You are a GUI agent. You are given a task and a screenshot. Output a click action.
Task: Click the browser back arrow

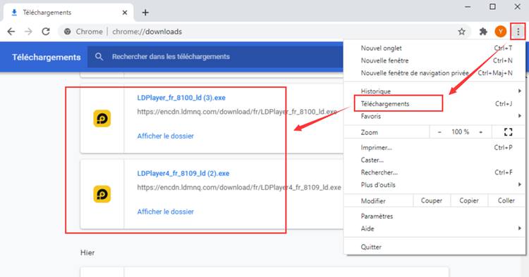11,32
